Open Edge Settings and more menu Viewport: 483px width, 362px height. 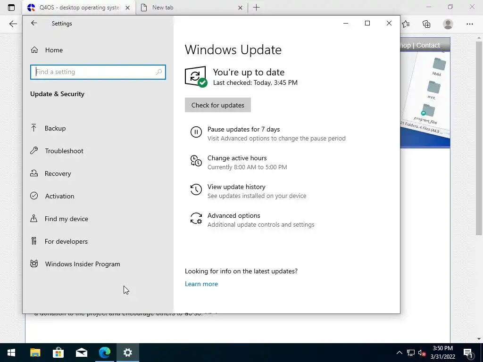pos(469,24)
